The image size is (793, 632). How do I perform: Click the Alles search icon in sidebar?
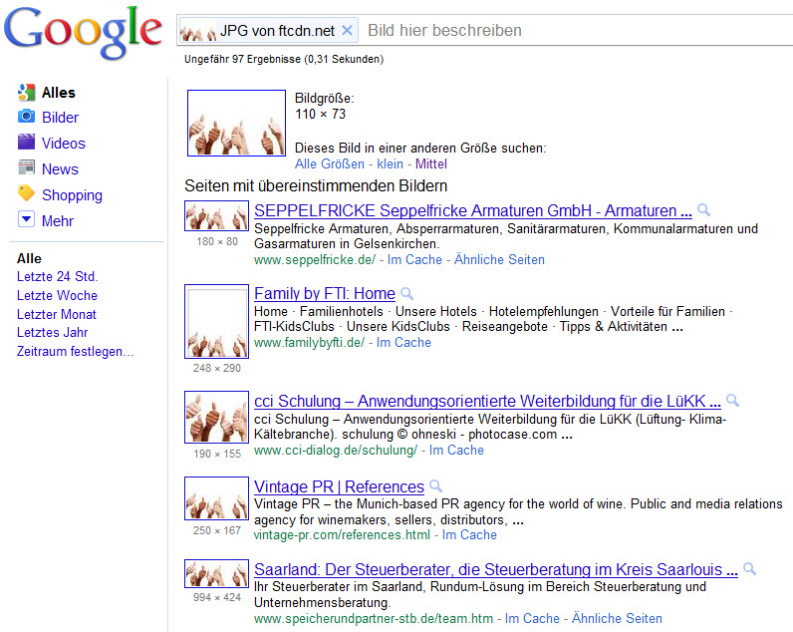(26, 92)
